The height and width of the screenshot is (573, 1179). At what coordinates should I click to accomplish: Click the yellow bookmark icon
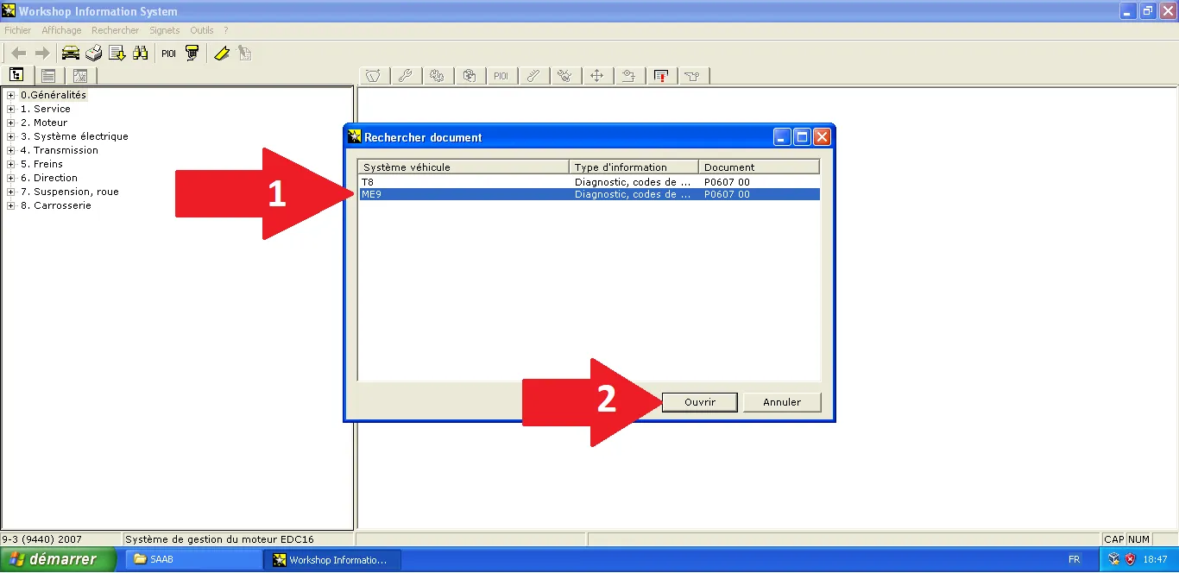pyautogui.click(x=221, y=54)
